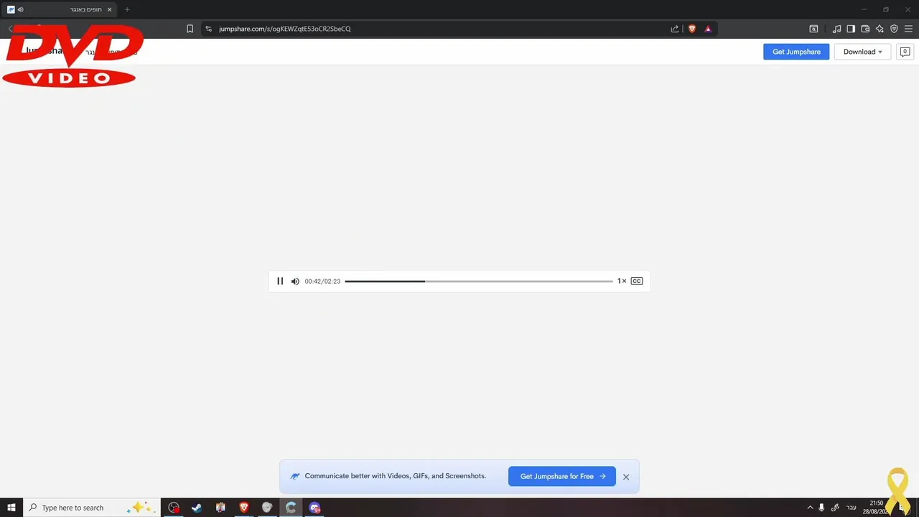This screenshot has width=919, height=517.
Task: Click the playback time 00:42/02:23
Action: [322, 281]
